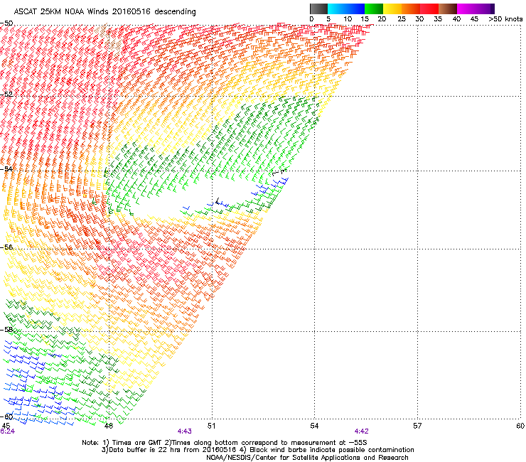
Task: Click the legend tick label '0'
Action: (x=311, y=19)
